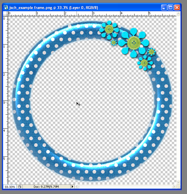The height and width of the screenshot is (194, 187).
Task: Click the Photoshop document icon in title bar
Action: coord(6,7)
